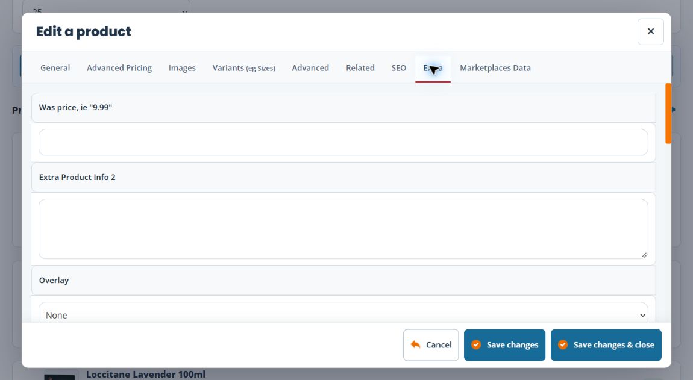Image resolution: width=693 pixels, height=380 pixels.
Task: Click the Extra Product Info 2 label
Action: click(77, 177)
